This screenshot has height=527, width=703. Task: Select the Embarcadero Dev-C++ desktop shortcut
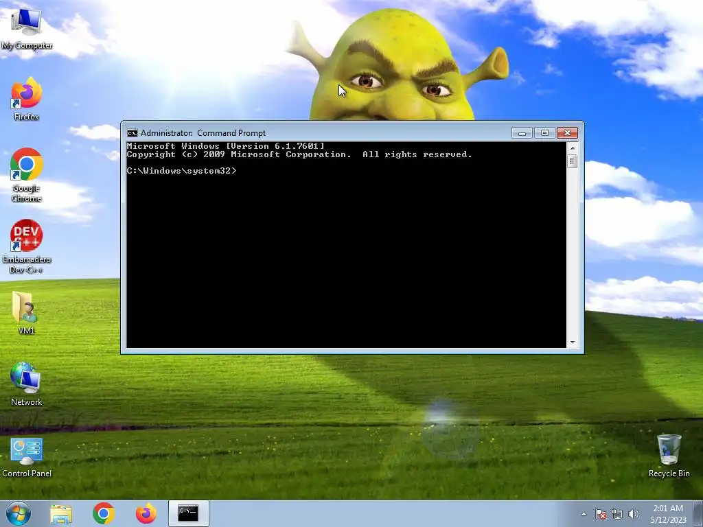click(x=27, y=246)
